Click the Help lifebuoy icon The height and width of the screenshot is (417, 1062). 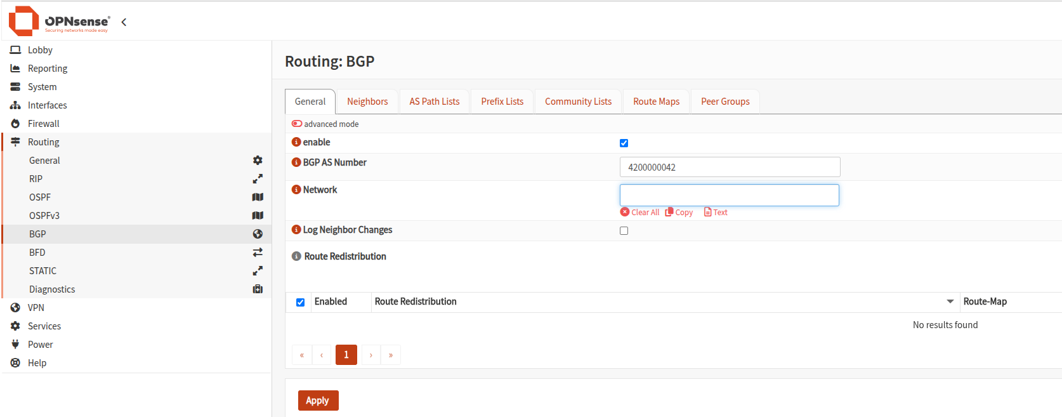15,363
